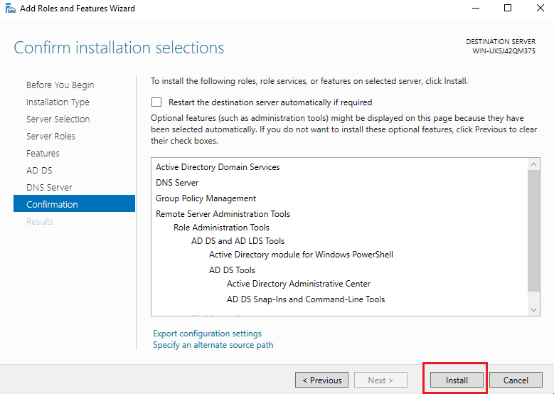Select Active Directory module for Windows PowerShell
This screenshot has height=394, width=554.
point(301,255)
